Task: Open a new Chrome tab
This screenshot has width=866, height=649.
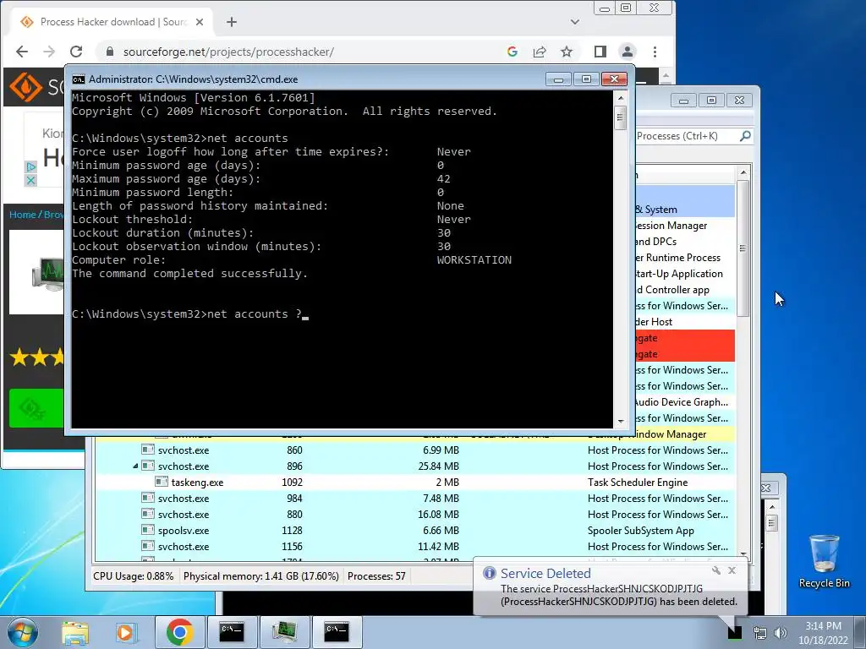Action: pyautogui.click(x=232, y=22)
